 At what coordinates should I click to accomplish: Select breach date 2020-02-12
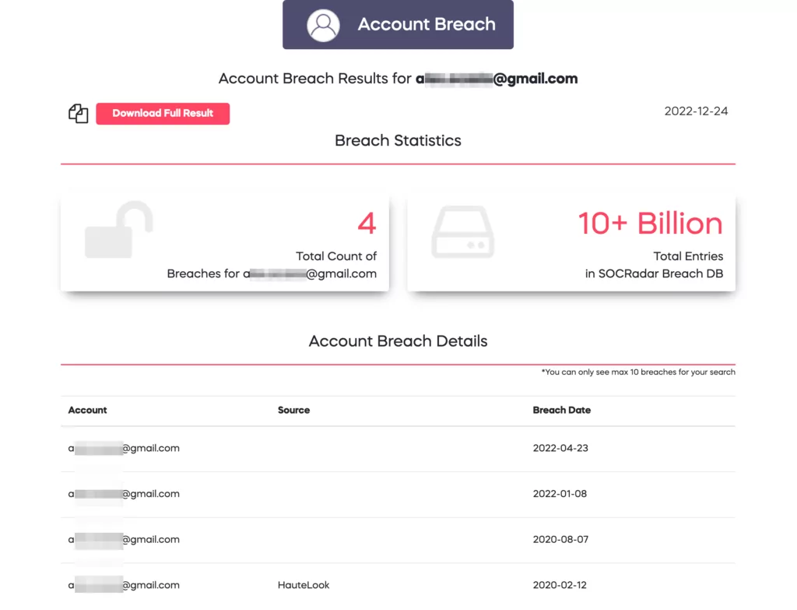click(560, 585)
